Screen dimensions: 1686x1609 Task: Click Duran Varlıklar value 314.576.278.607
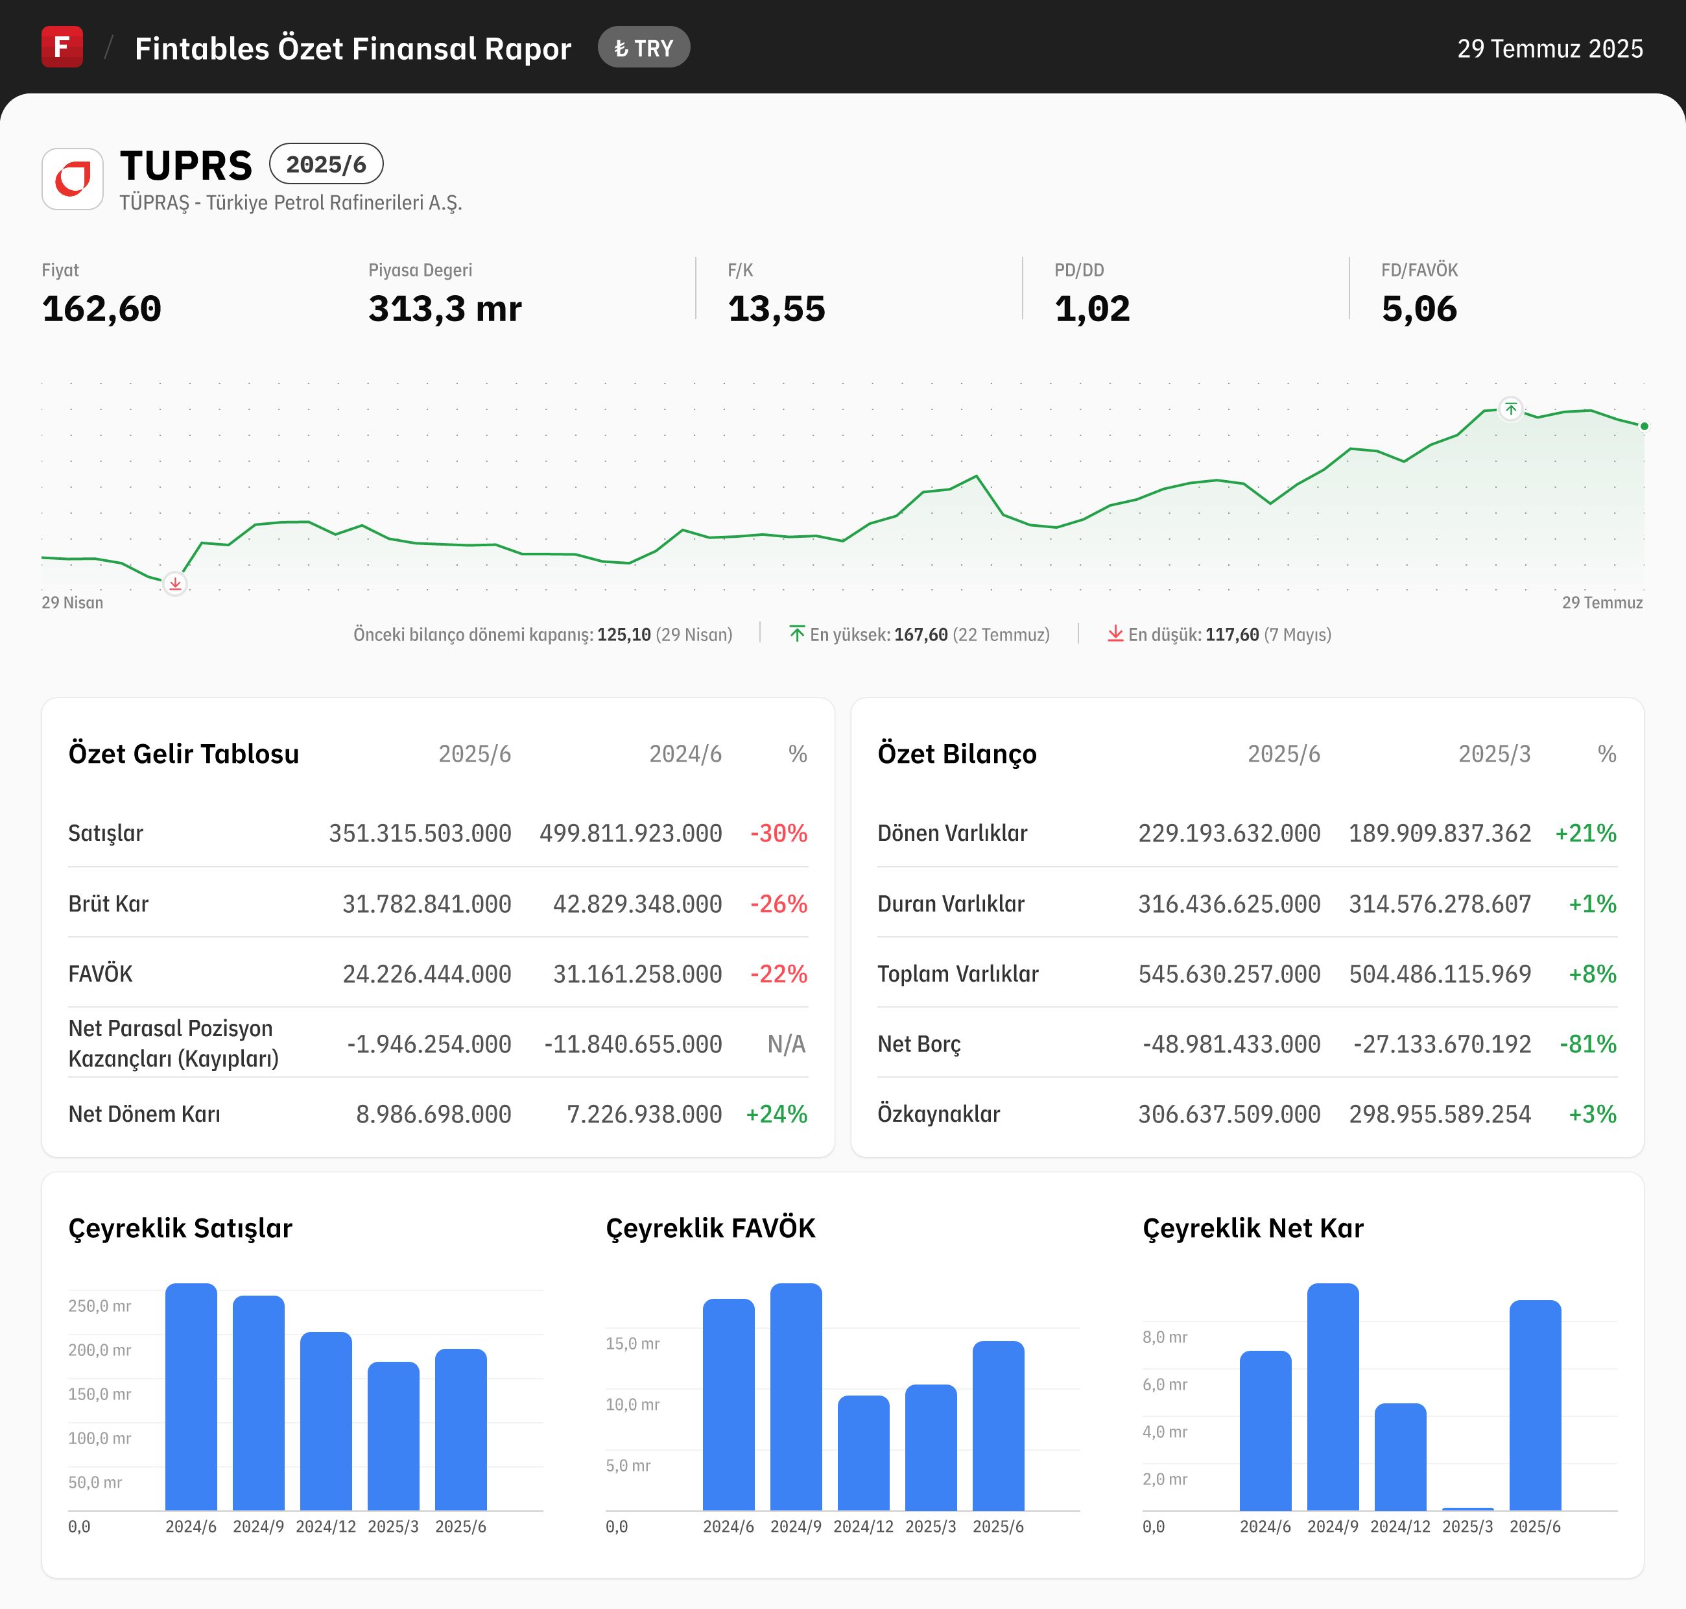(x=1440, y=904)
